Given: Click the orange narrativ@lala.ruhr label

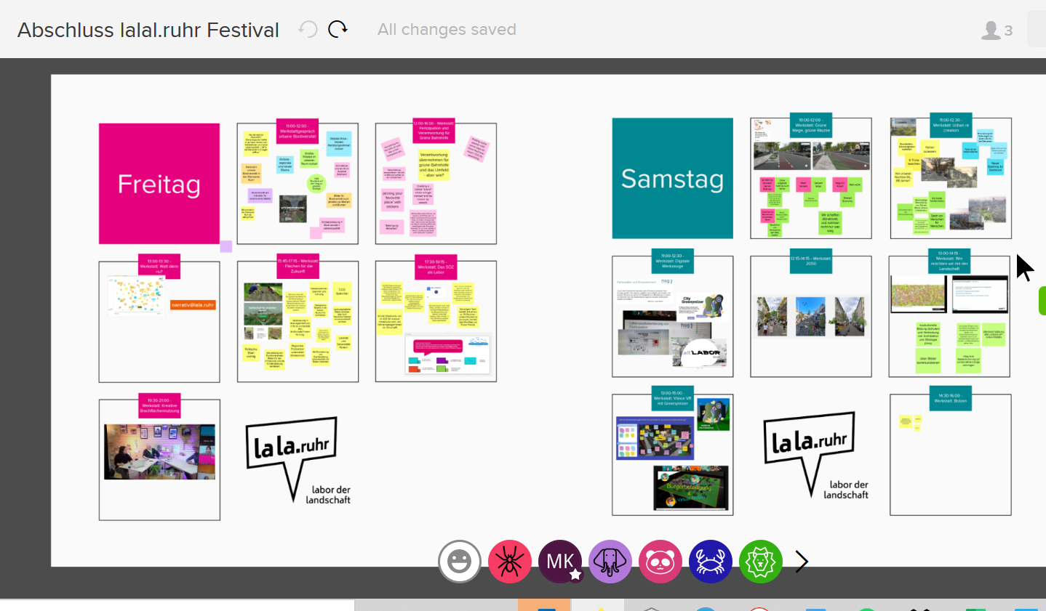Looking at the screenshot, I should pos(193,305).
